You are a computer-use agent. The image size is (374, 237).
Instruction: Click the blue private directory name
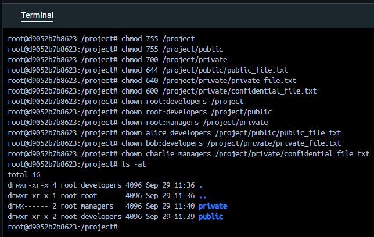point(213,206)
